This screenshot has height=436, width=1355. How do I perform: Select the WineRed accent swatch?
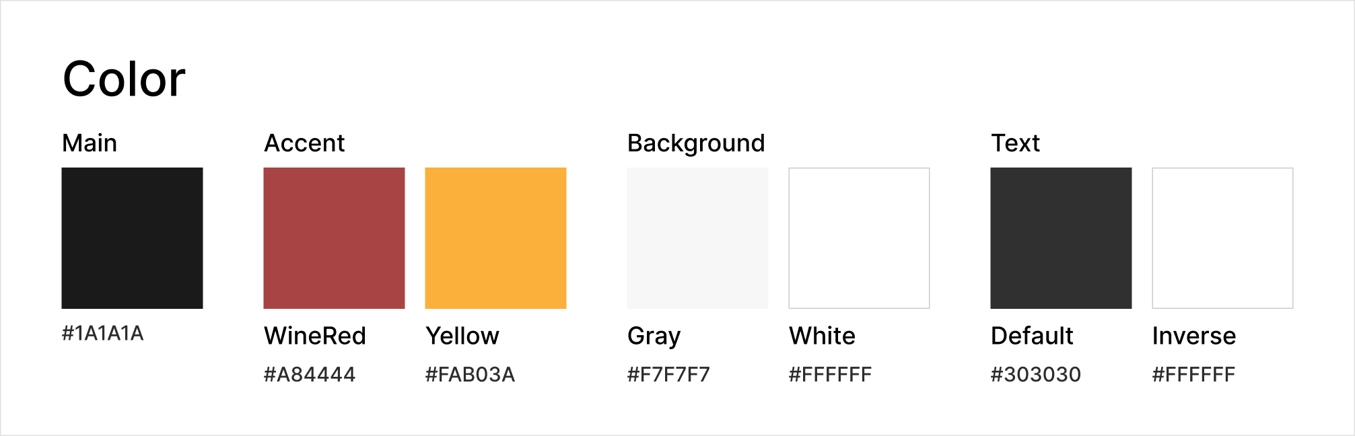(334, 238)
